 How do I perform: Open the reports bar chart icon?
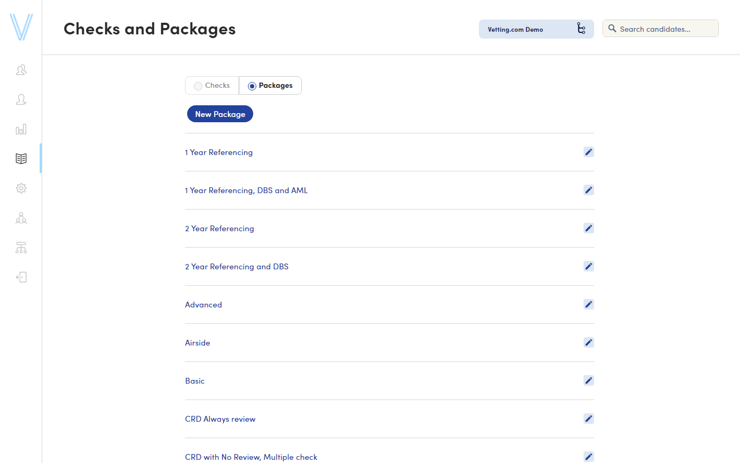[x=21, y=129]
